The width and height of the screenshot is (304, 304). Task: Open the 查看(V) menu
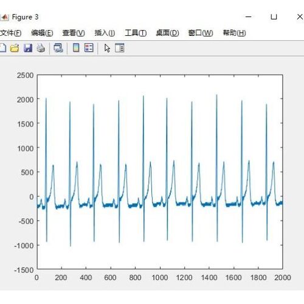tap(74, 33)
